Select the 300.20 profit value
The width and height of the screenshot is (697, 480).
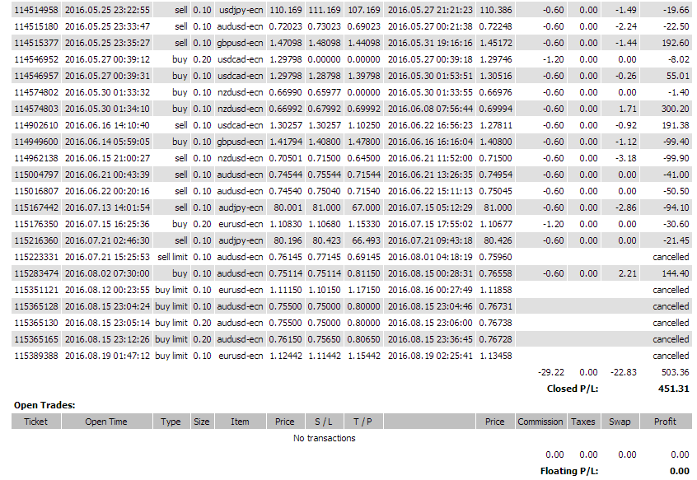[675, 109]
